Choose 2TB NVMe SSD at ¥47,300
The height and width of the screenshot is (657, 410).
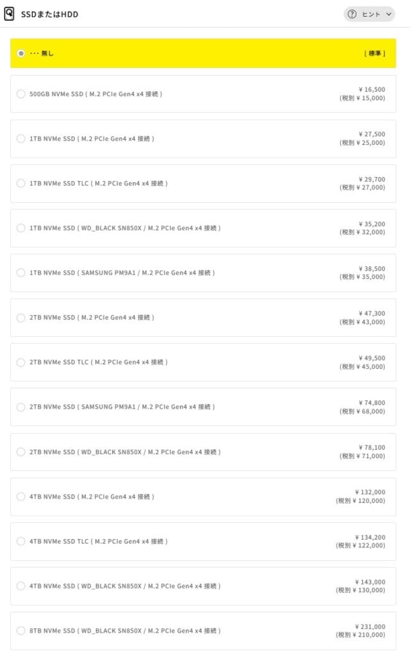coord(21,318)
